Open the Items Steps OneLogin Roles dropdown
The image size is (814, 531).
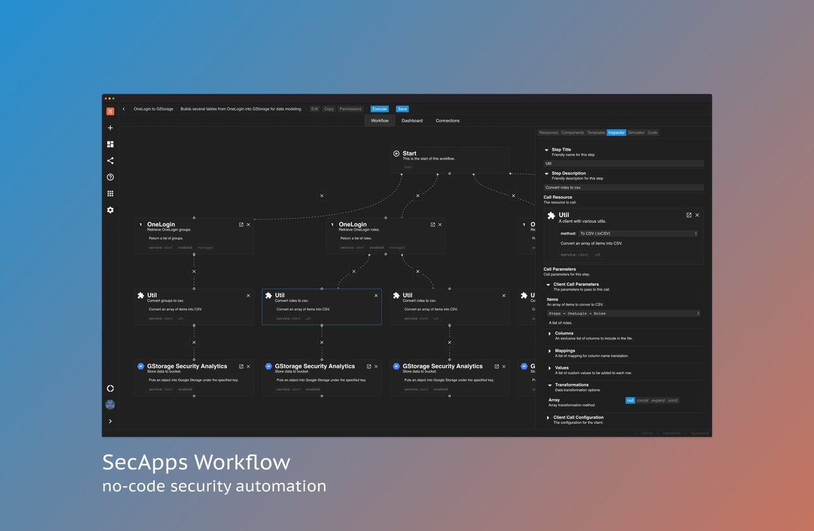point(623,313)
